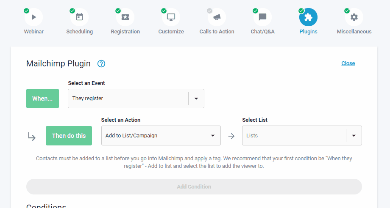Expand the Add to List/Campaign arrow
The image size is (390, 208).
(213, 136)
